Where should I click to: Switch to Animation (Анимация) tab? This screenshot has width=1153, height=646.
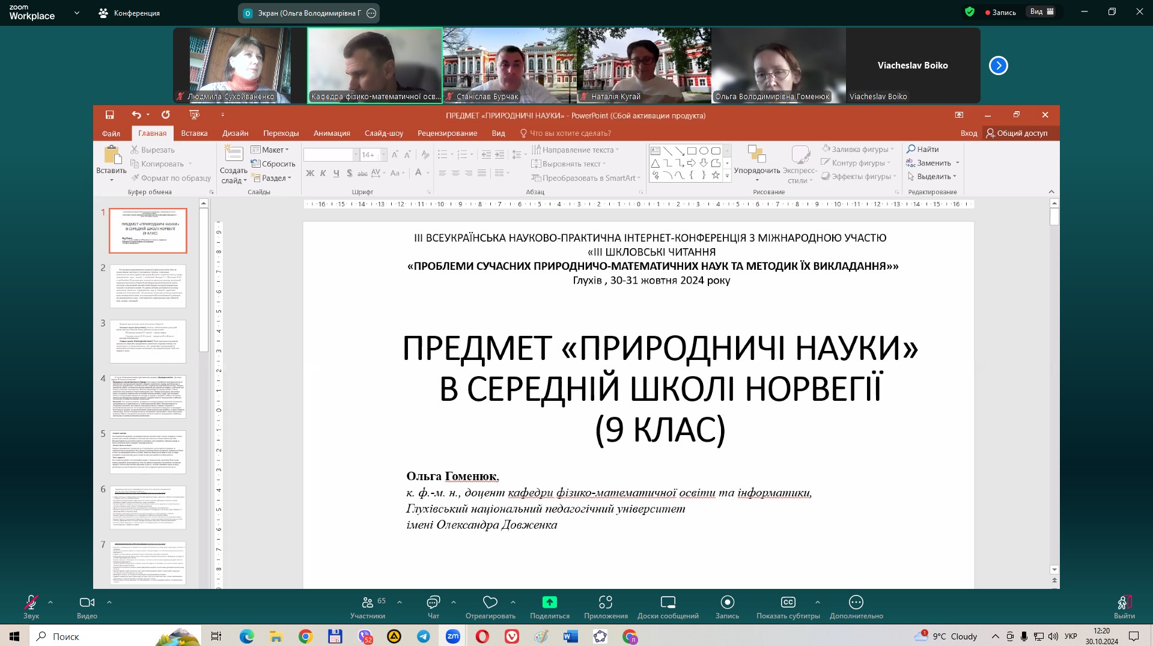[332, 133]
